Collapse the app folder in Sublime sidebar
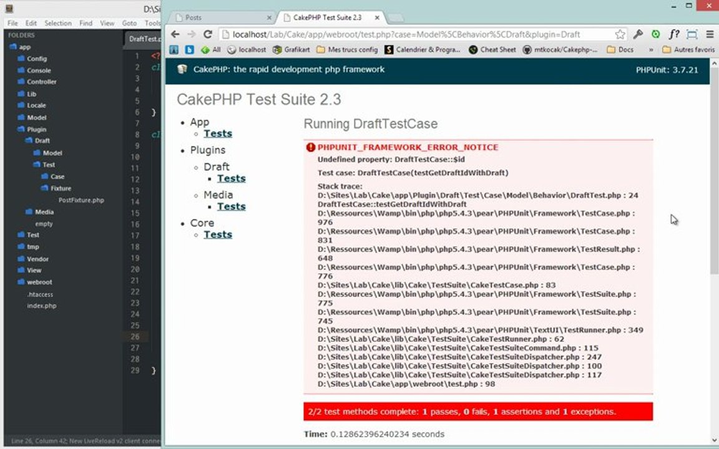Image resolution: width=719 pixels, height=449 pixels. click(x=20, y=47)
